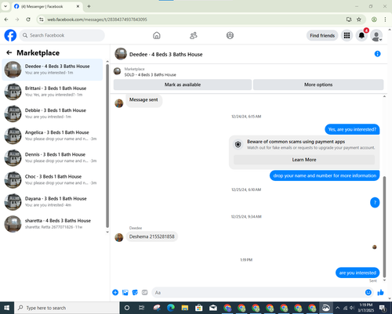Open Microsoft Edge from the taskbar

pyautogui.click(x=171, y=308)
